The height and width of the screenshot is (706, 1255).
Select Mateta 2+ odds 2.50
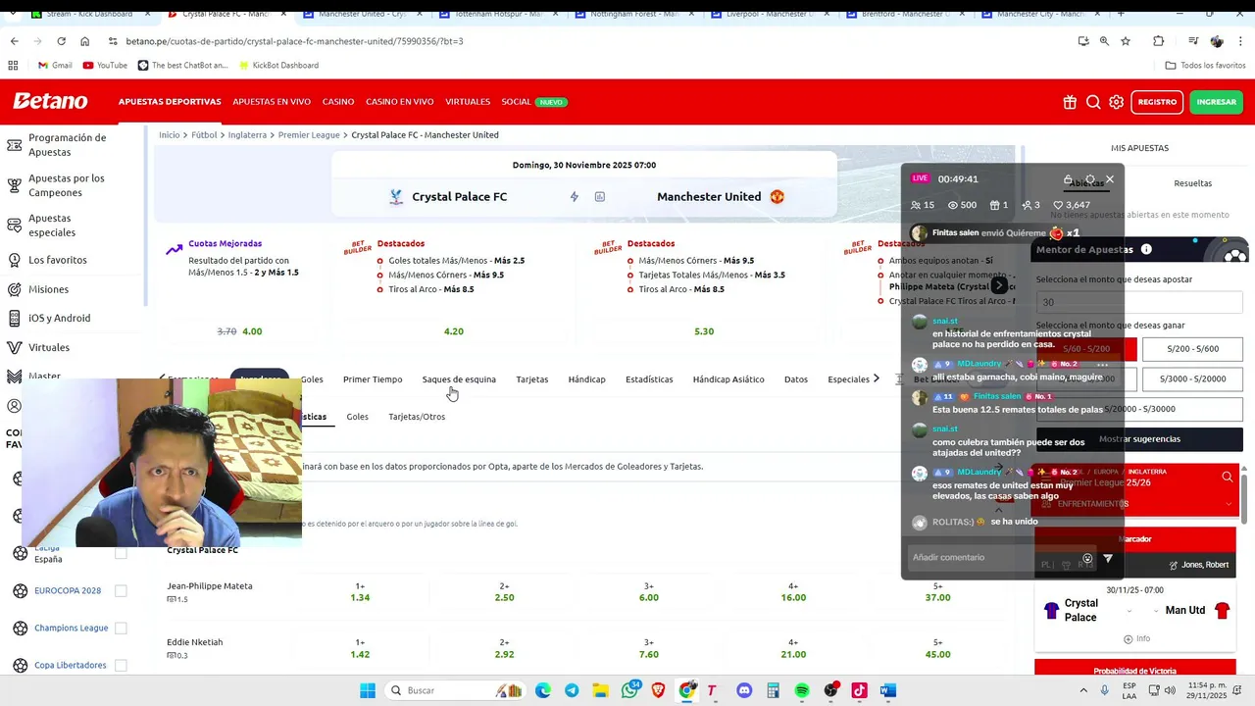504,592
